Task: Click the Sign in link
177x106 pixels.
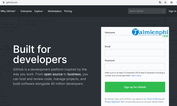Action: [x=172, y=11]
